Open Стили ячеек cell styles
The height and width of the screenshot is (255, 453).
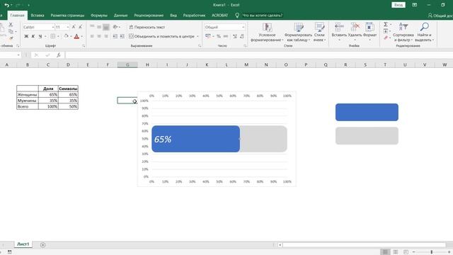coord(319,32)
